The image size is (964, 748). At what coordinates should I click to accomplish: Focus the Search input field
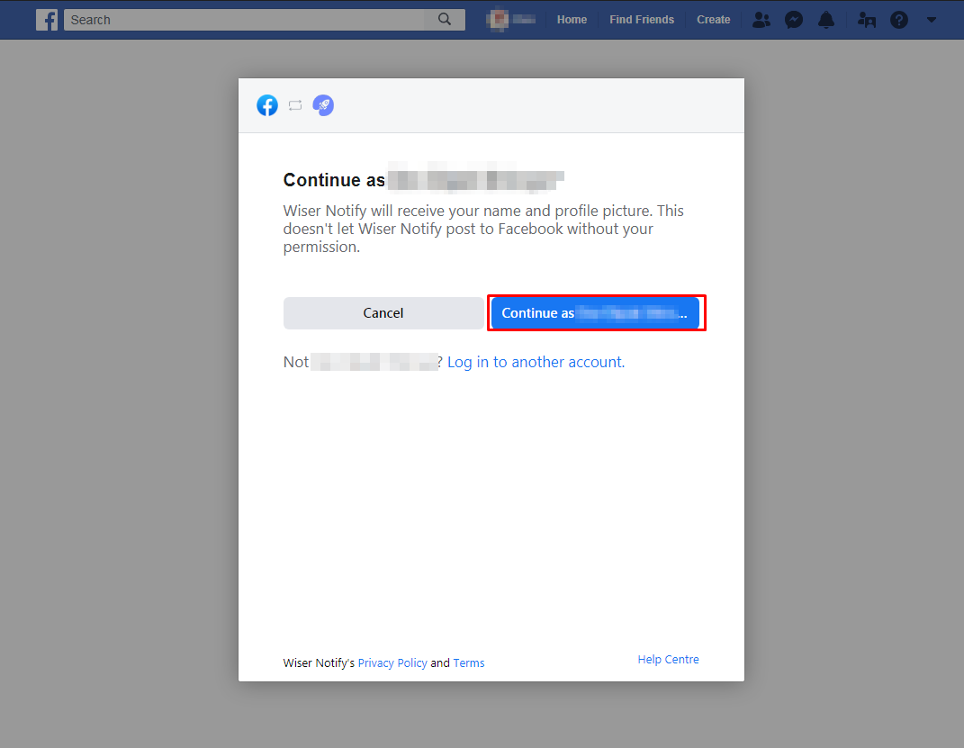(244, 20)
